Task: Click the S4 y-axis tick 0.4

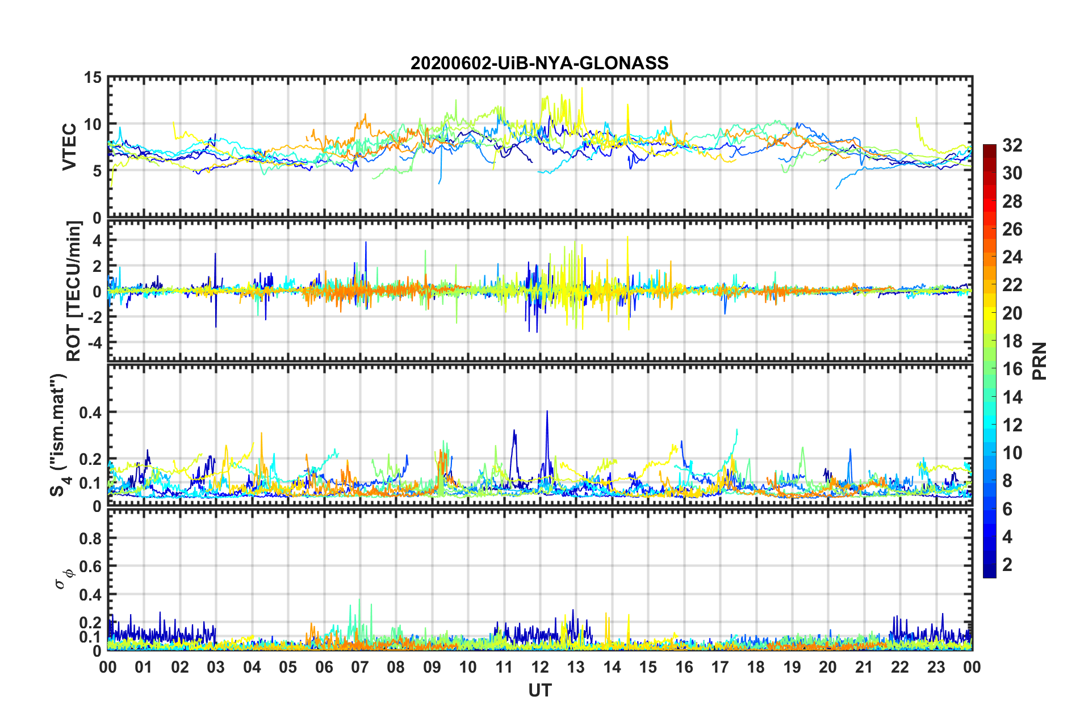Action: pyautogui.click(x=91, y=413)
